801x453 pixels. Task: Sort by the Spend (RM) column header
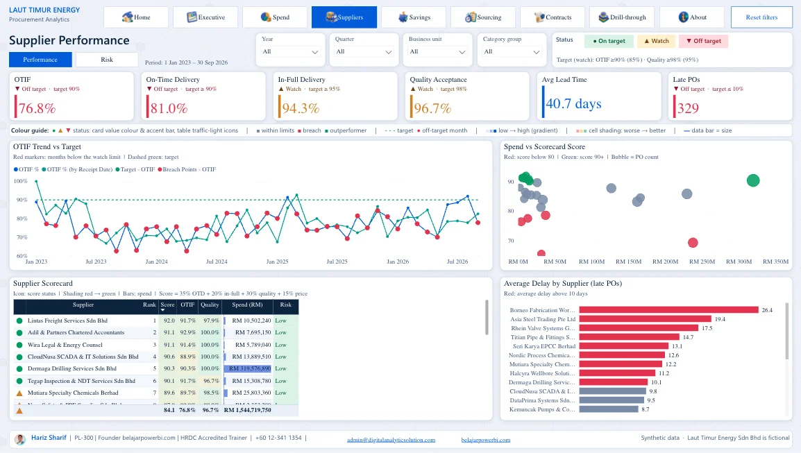[247, 305]
